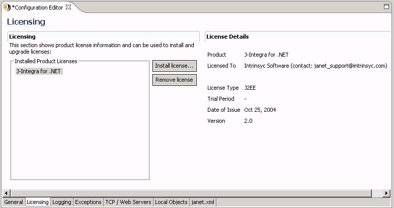Click the large Licensing page title
Screen dimensions: 394x208
26,22
